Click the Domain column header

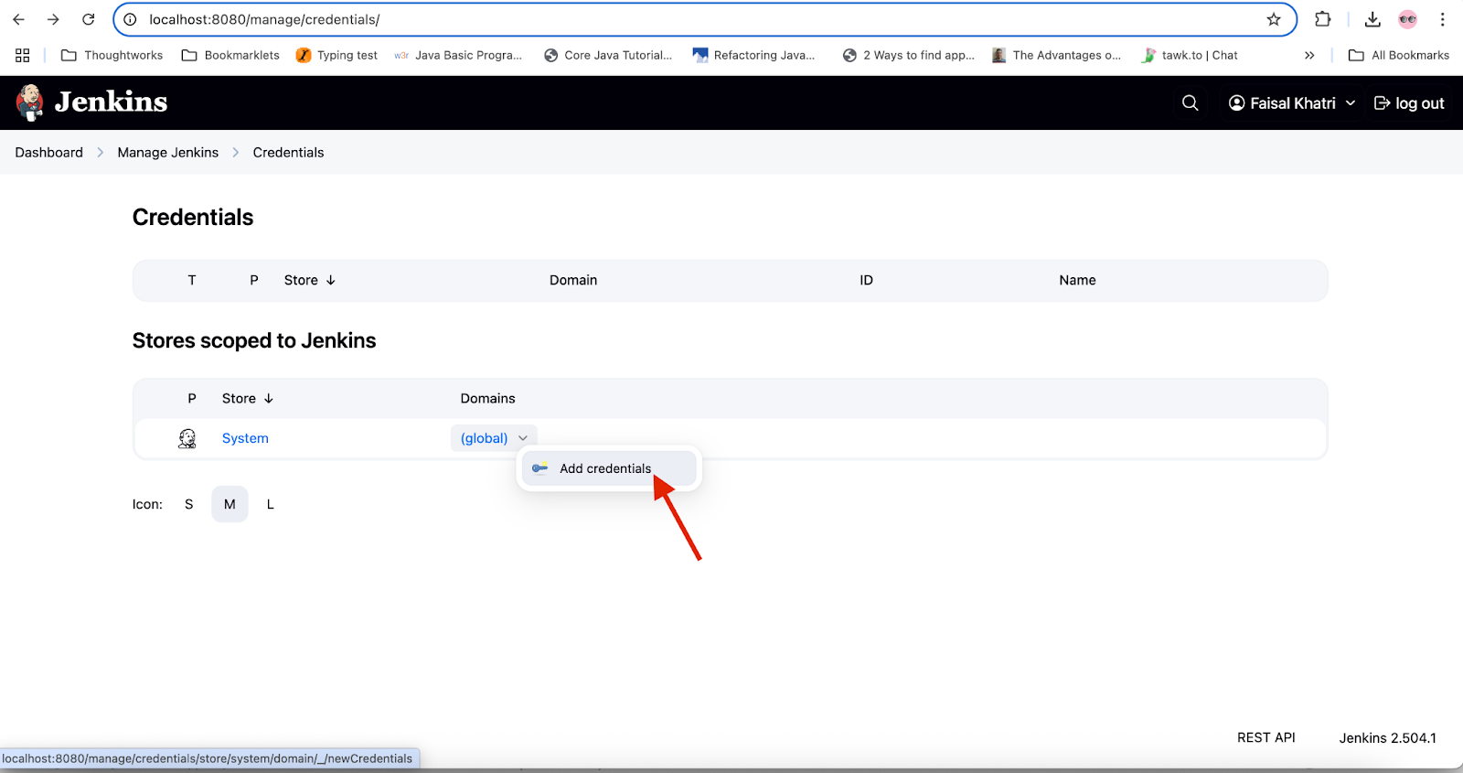573,280
